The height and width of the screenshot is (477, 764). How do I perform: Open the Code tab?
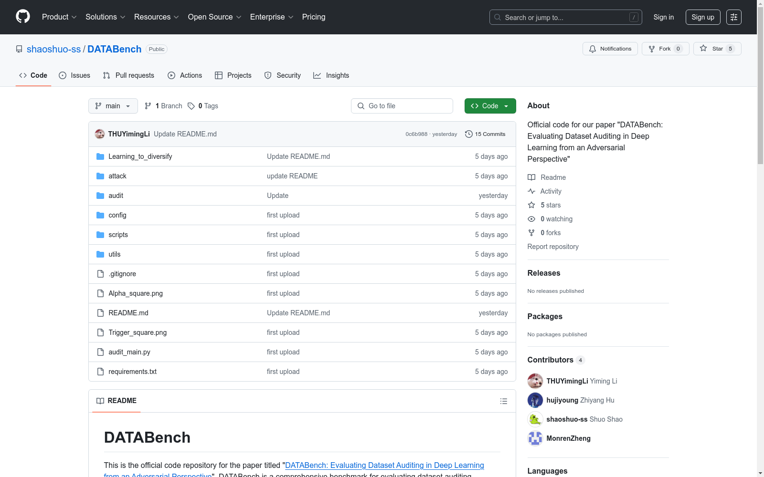(x=33, y=75)
